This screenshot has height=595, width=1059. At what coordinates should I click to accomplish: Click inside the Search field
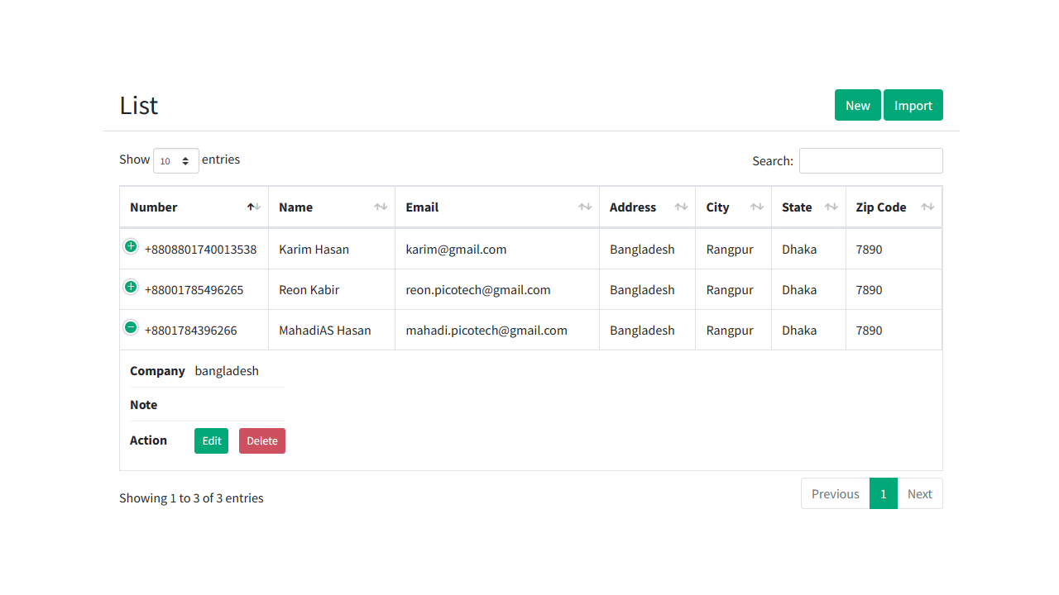coord(870,160)
